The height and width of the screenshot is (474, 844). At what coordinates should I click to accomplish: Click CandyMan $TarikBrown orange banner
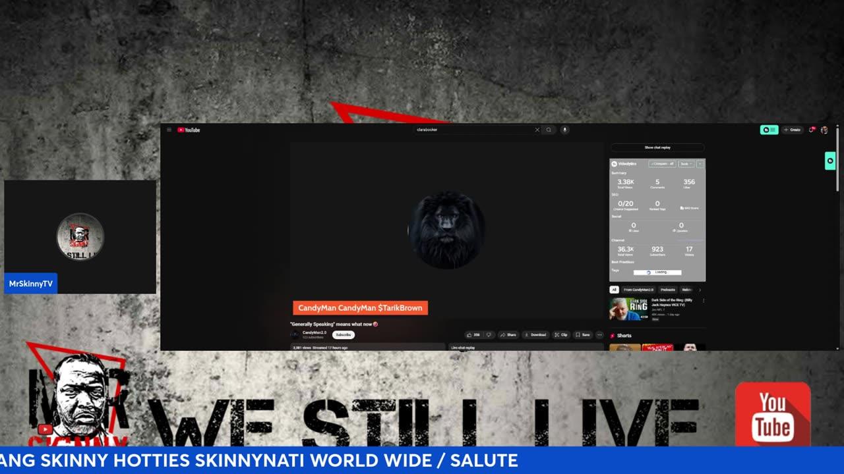[x=360, y=307]
